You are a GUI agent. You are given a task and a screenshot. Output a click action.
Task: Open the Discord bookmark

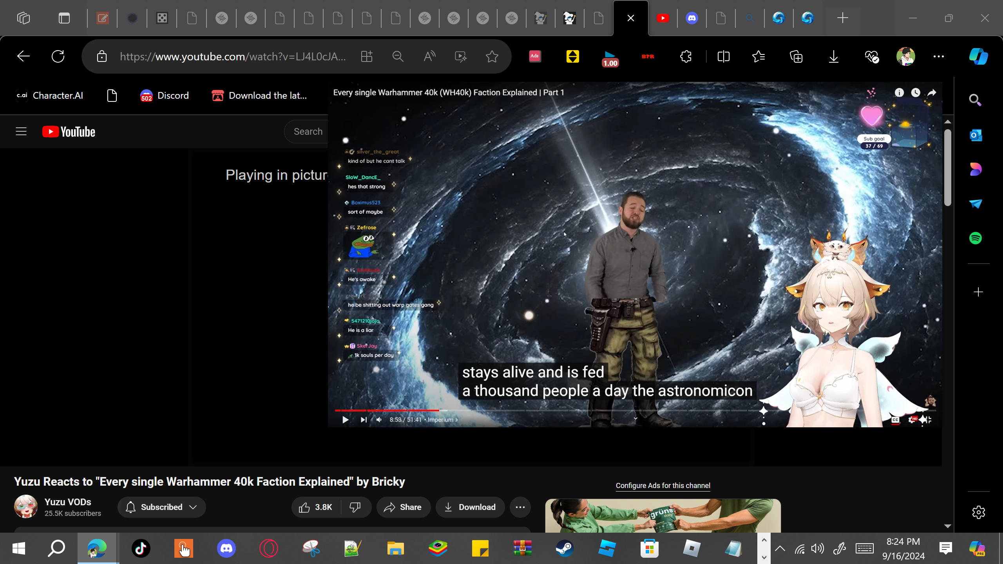[165, 96]
